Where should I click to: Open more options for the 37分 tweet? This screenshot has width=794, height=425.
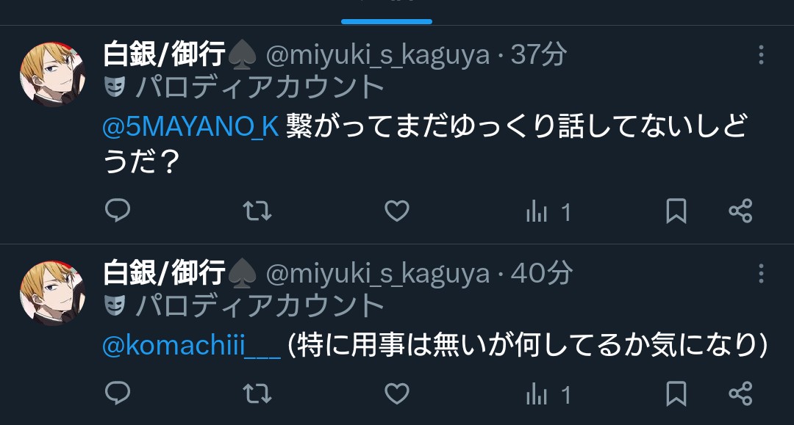761,54
